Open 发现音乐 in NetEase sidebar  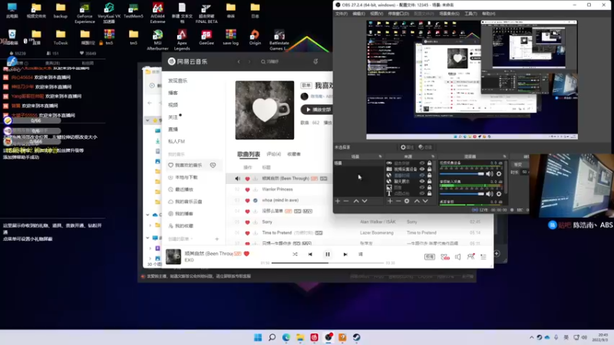coord(178,80)
